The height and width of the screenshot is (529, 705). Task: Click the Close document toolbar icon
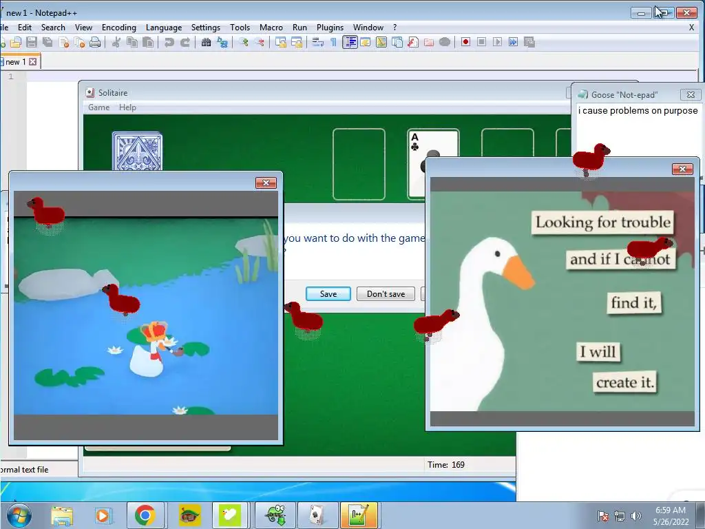[64, 42]
